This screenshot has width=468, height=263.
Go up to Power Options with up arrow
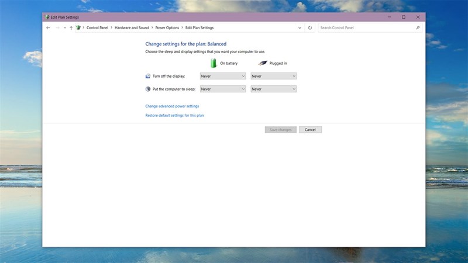point(71,27)
